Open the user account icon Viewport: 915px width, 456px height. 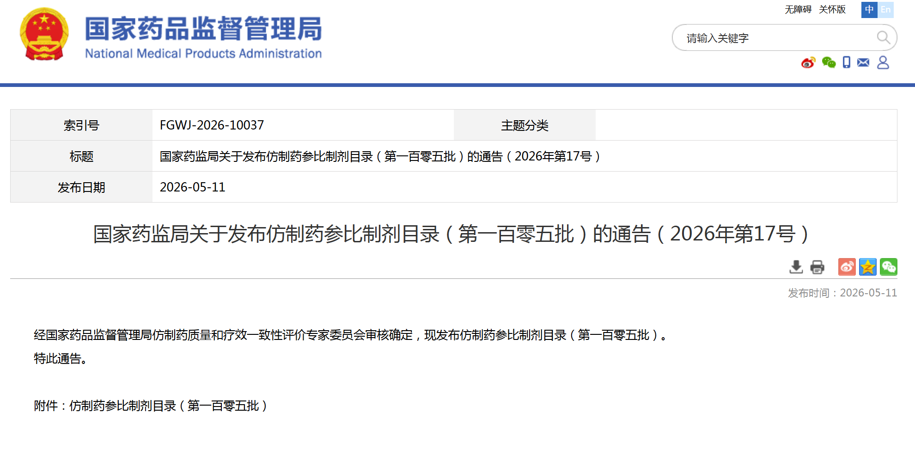883,62
